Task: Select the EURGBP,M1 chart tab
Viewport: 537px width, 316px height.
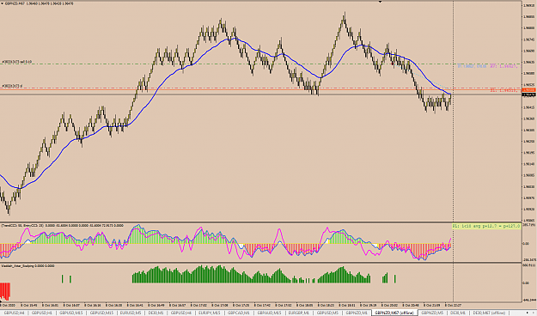Action: 299,313
